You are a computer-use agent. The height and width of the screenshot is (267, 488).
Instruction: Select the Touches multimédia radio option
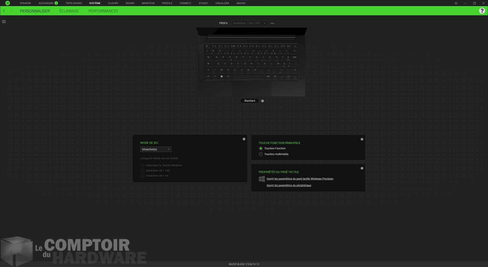pyautogui.click(x=261, y=154)
